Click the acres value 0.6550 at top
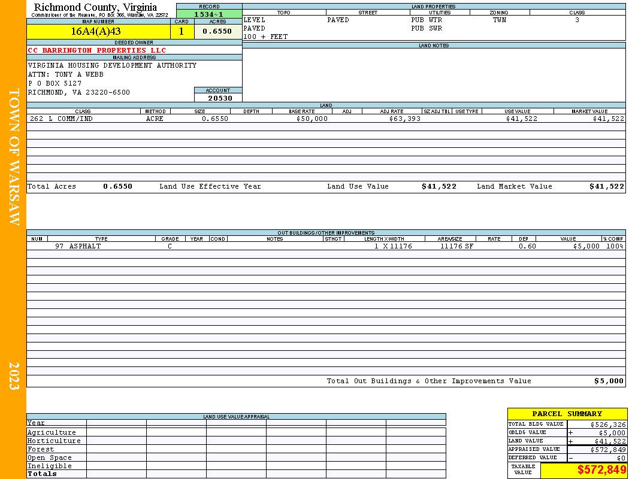The height and width of the screenshot is (479, 629). coord(217,31)
